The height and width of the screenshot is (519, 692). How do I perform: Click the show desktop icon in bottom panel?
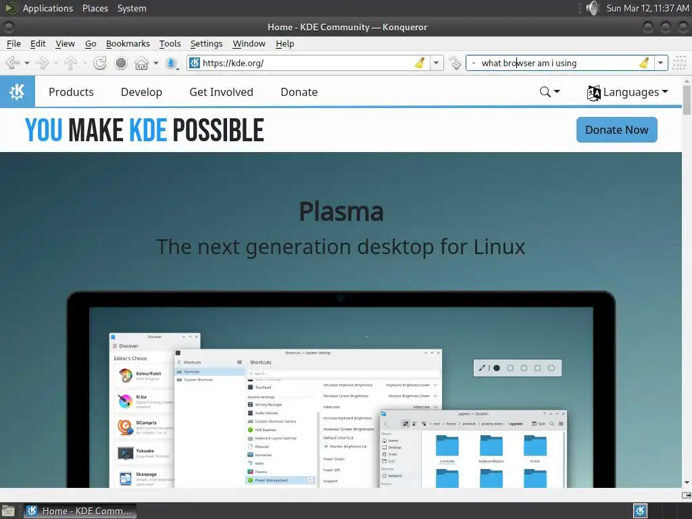pyautogui.click(x=8, y=511)
